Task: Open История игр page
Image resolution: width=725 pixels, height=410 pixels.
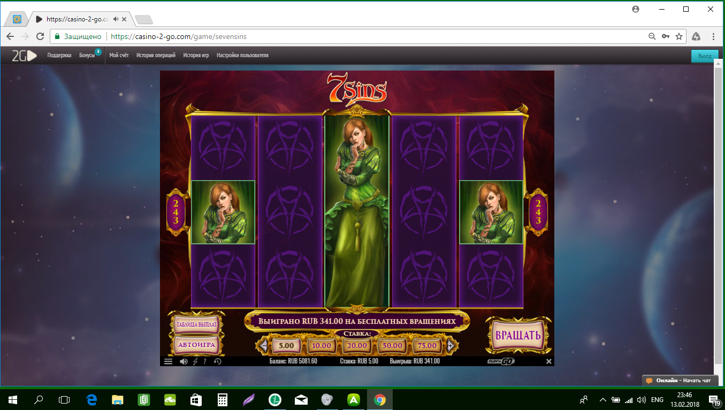Action: (x=196, y=56)
